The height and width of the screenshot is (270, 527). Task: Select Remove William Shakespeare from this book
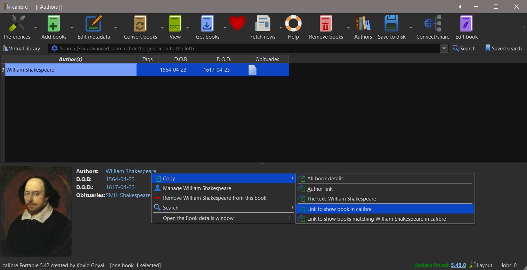click(x=223, y=198)
